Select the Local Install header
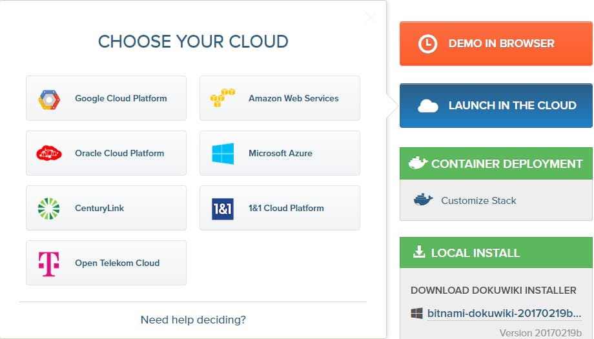Image resolution: width=594 pixels, height=339 pixels. pos(496,252)
